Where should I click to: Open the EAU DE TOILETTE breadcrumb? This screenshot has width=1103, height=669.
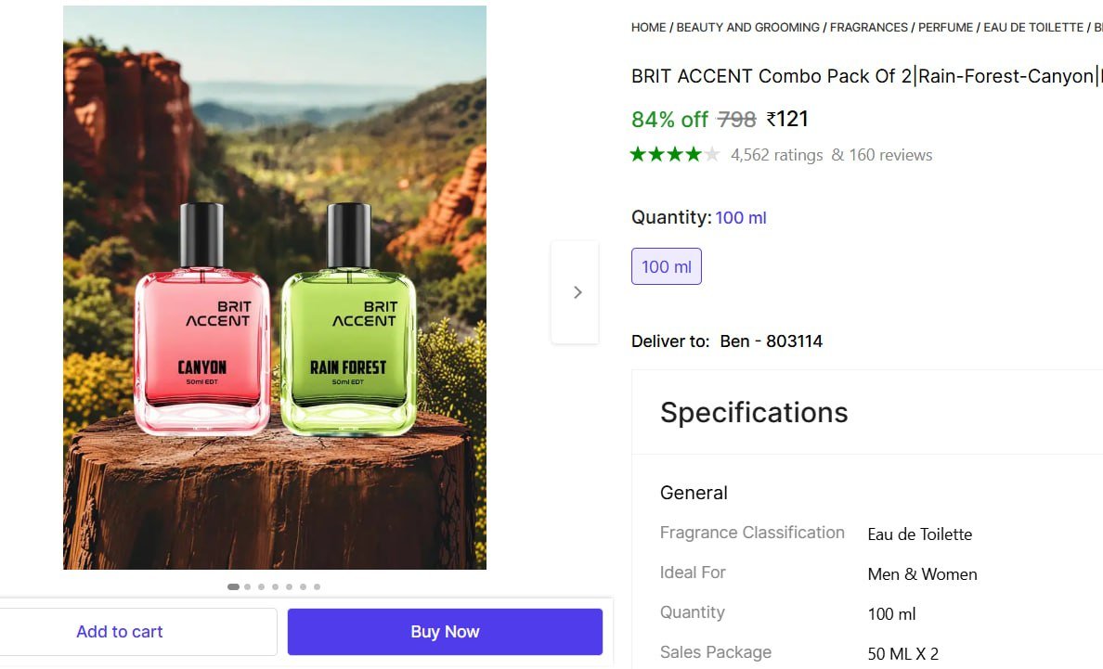pos(1033,27)
